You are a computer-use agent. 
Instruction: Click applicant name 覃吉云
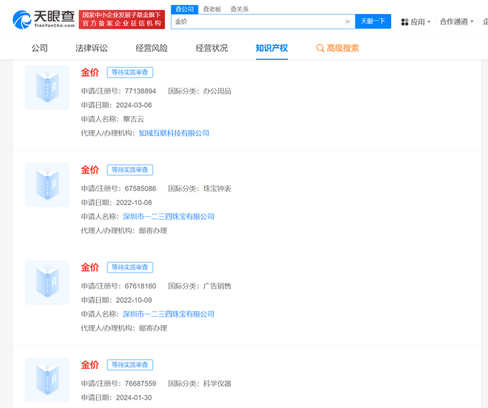click(x=134, y=119)
